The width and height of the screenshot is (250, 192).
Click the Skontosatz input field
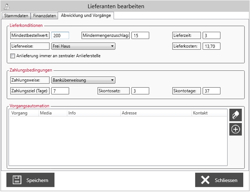pos(140,91)
